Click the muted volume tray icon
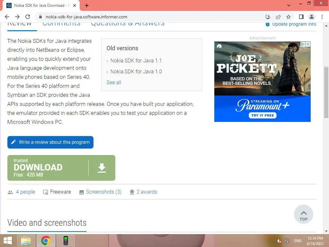Screen dimensions: 329x247 point(279,241)
